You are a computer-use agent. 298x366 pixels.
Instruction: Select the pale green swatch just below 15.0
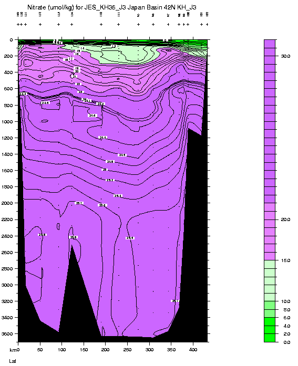pyautogui.click(x=270, y=265)
